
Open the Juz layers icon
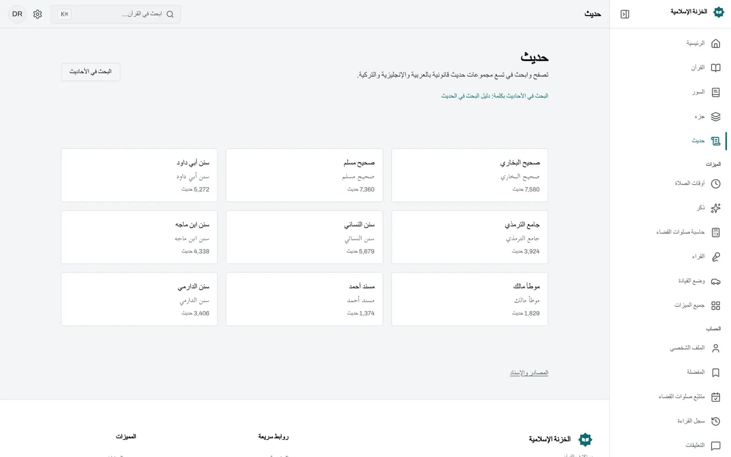tap(715, 117)
